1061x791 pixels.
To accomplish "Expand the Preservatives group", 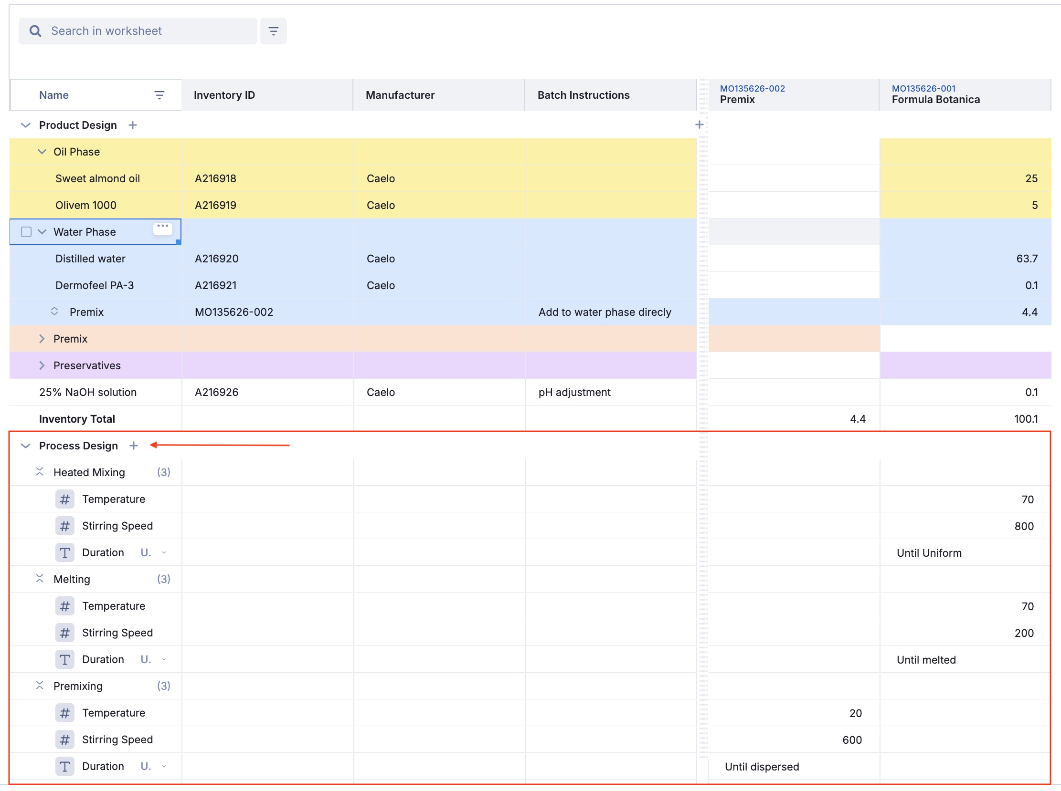I will [x=42, y=366].
